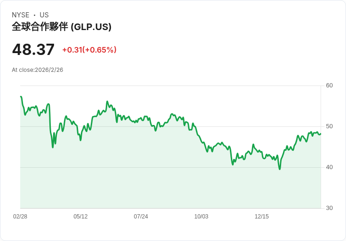Viewport: 346px width, 241px height.
Task: Click the 50 y-axis label
Action: pyautogui.click(x=330, y=126)
